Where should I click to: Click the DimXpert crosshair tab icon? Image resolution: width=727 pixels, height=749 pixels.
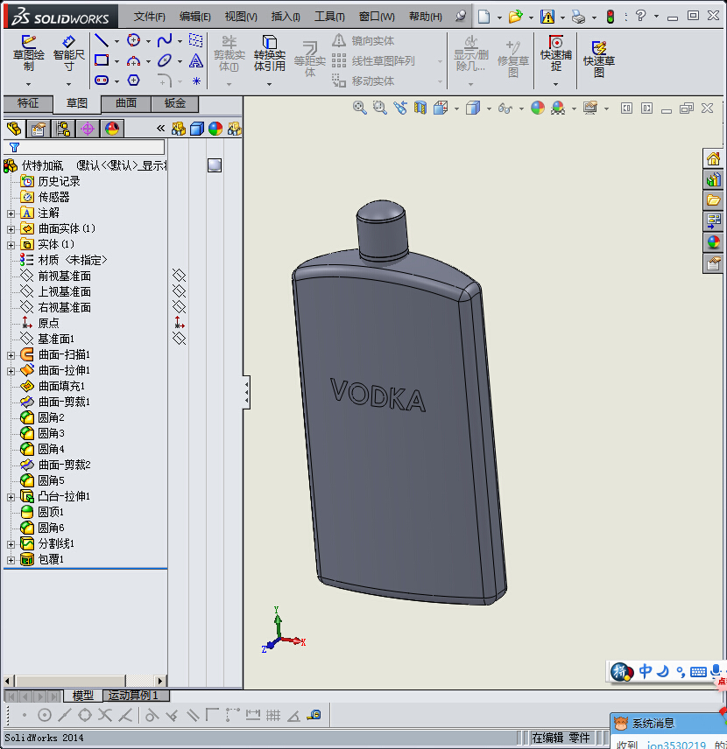pos(88,129)
